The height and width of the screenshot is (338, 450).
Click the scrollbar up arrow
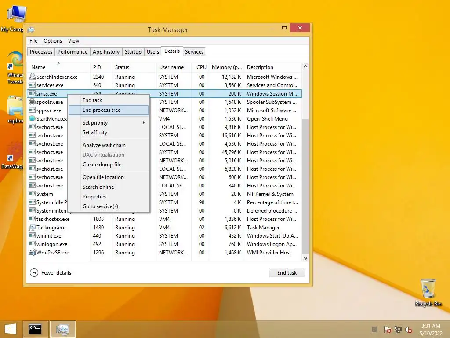tap(306, 66)
